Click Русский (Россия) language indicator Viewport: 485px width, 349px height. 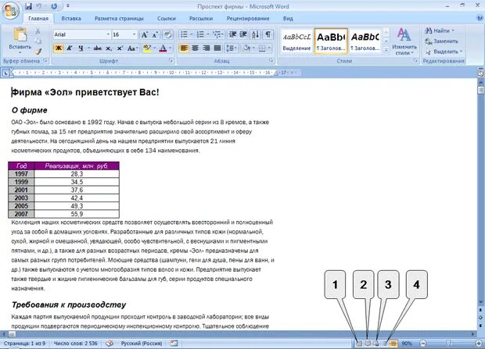[x=142, y=343]
